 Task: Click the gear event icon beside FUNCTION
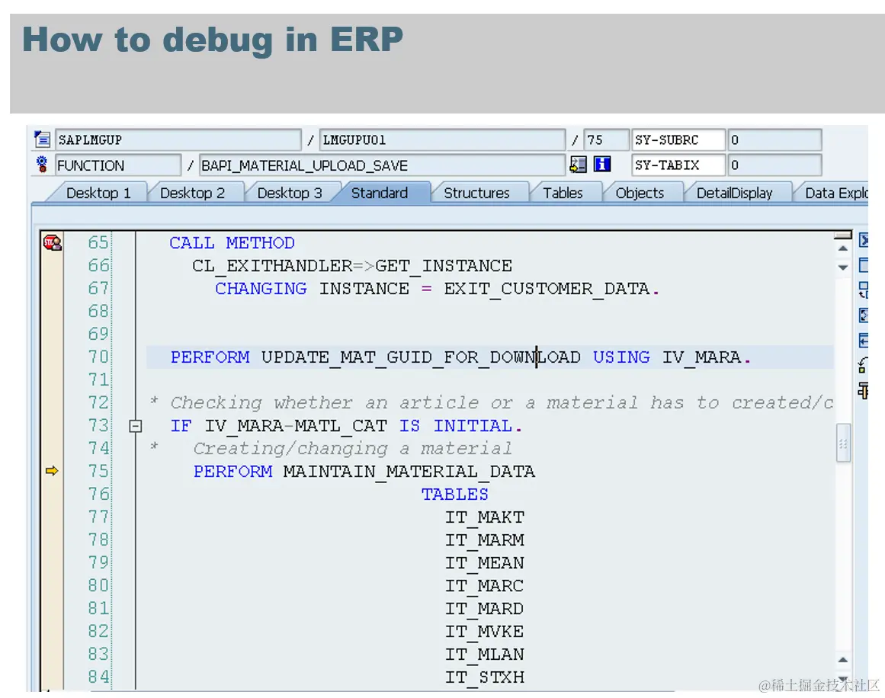coord(42,164)
